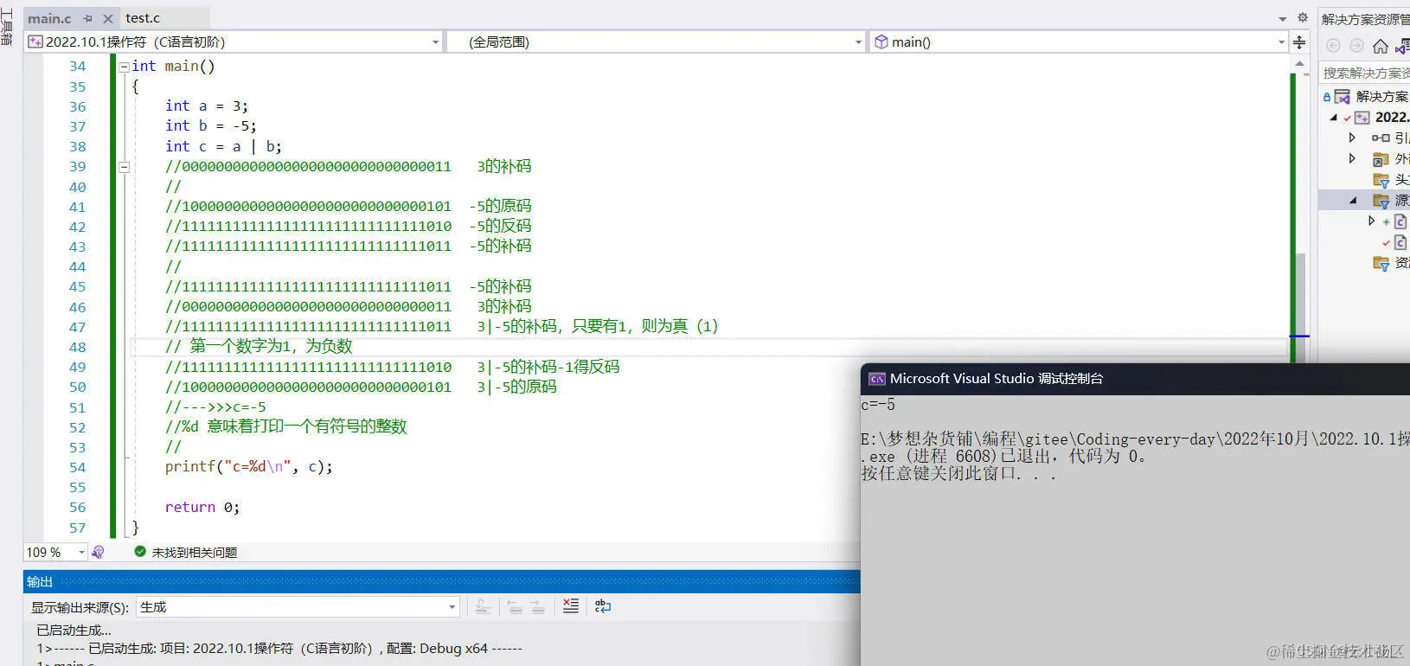Open the 显示输出来源 combo box
The image size is (1410, 666).
tap(298, 607)
